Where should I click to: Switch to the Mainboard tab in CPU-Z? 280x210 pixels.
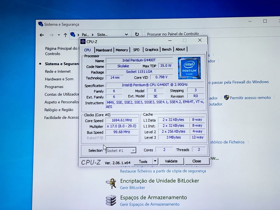tap(104, 50)
